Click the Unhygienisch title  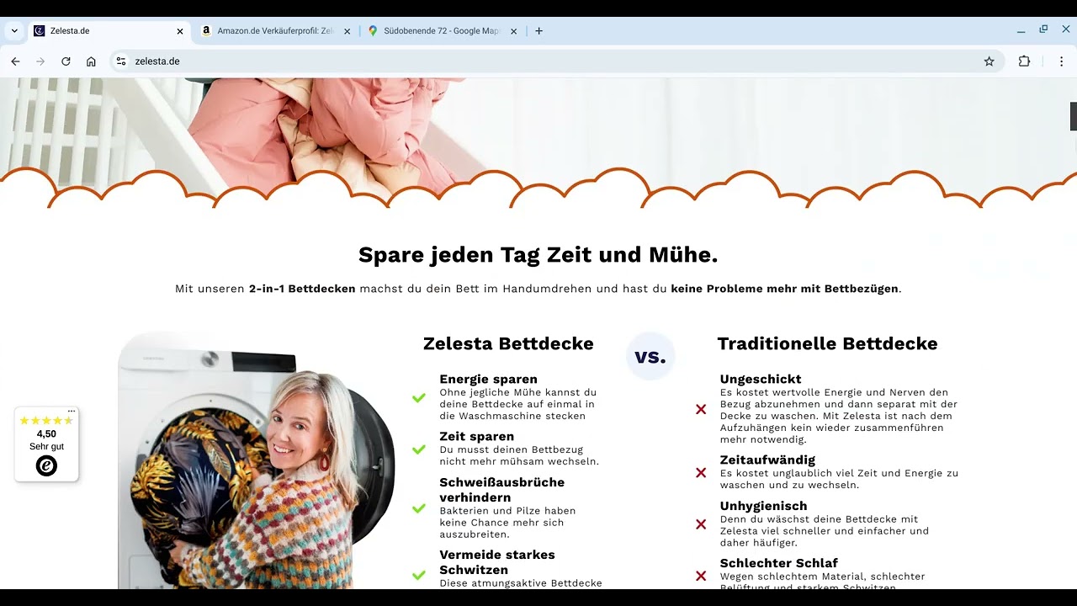tap(763, 506)
